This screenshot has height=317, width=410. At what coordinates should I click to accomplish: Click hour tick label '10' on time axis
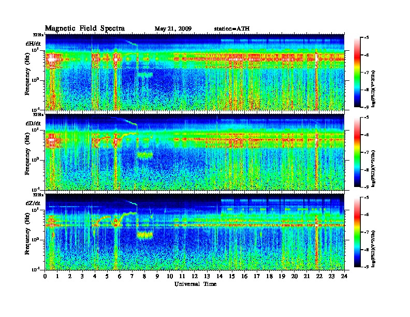point(170,277)
